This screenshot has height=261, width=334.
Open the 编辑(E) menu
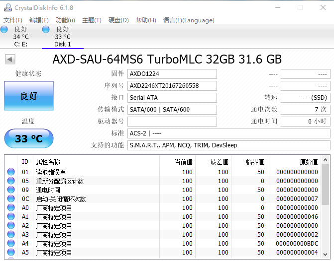[x=39, y=20]
